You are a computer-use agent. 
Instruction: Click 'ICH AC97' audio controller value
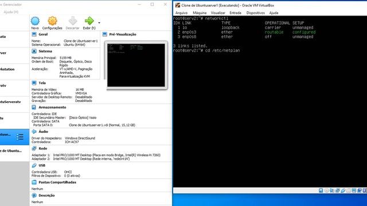point(72,142)
